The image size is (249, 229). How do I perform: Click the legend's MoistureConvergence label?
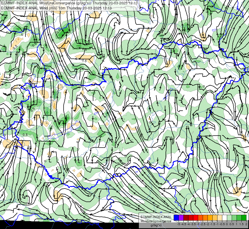click(156, 221)
